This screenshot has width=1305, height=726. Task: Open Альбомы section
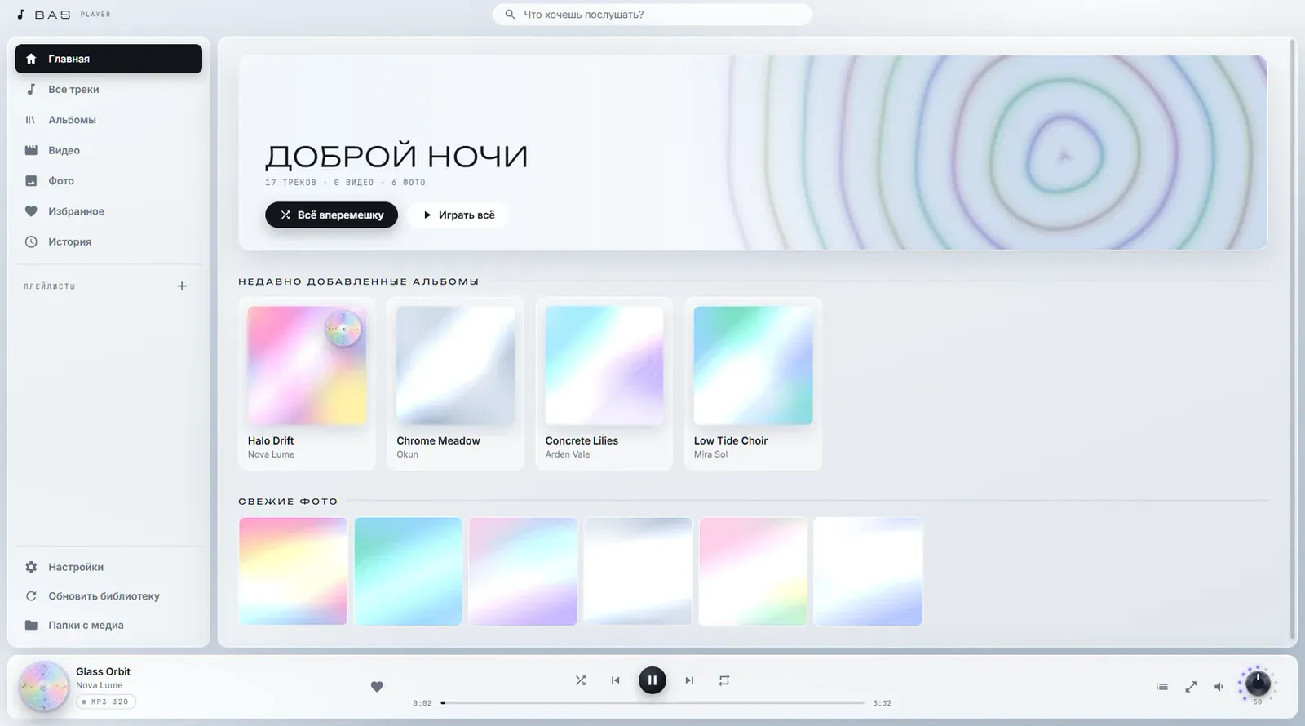(108, 120)
